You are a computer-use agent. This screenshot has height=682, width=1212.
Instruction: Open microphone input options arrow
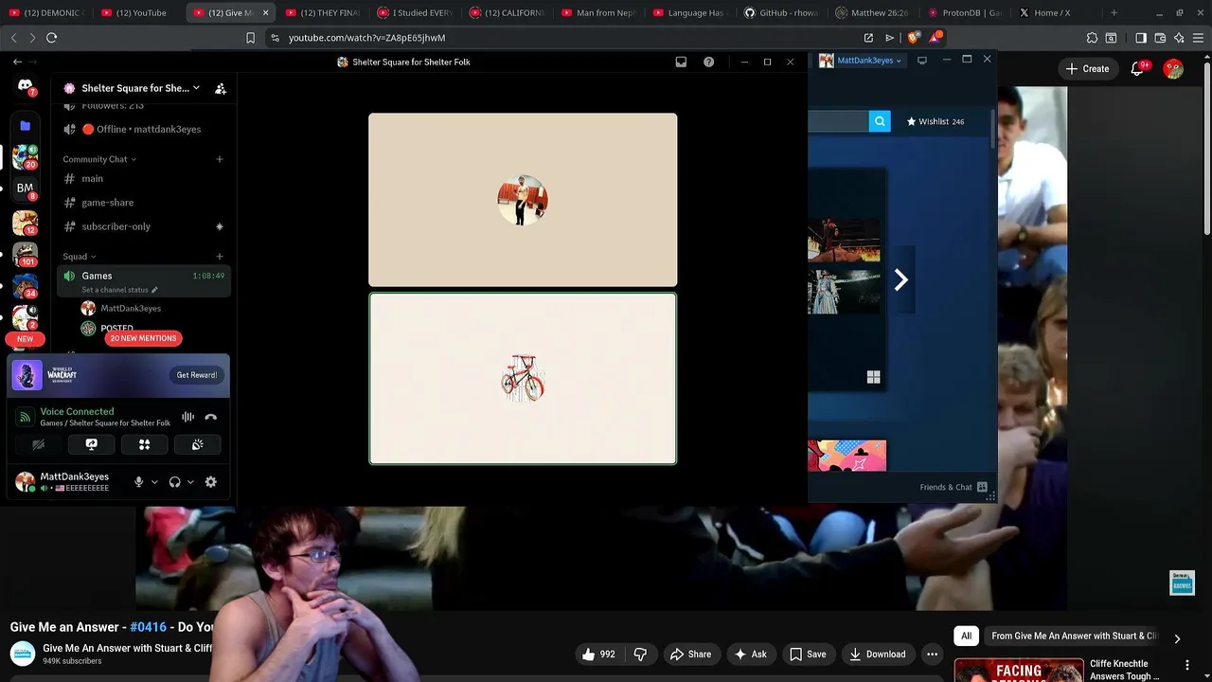[x=154, y=482]
